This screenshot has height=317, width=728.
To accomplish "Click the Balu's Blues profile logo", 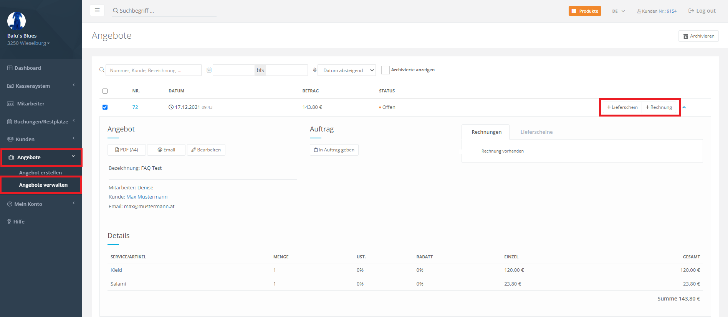I will click(17, 21).
